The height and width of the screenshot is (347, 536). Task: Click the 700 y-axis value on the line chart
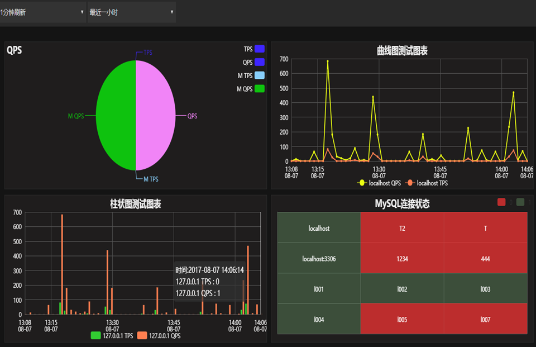click(x=284, y=59)
